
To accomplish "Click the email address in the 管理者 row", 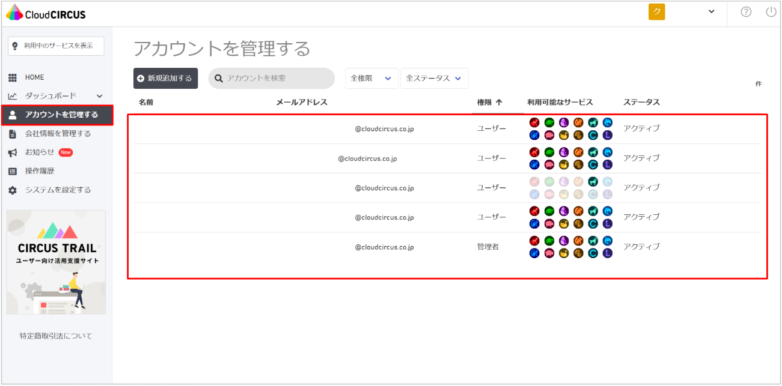I will (x=384, y=247).
